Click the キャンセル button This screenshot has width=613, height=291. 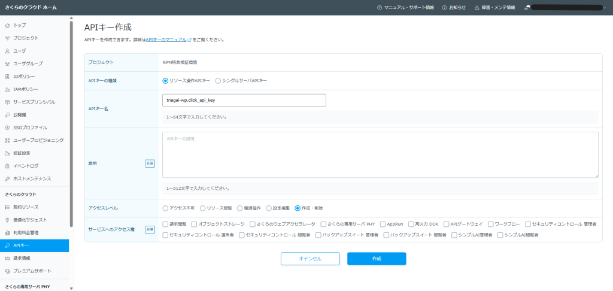(310, 259)
